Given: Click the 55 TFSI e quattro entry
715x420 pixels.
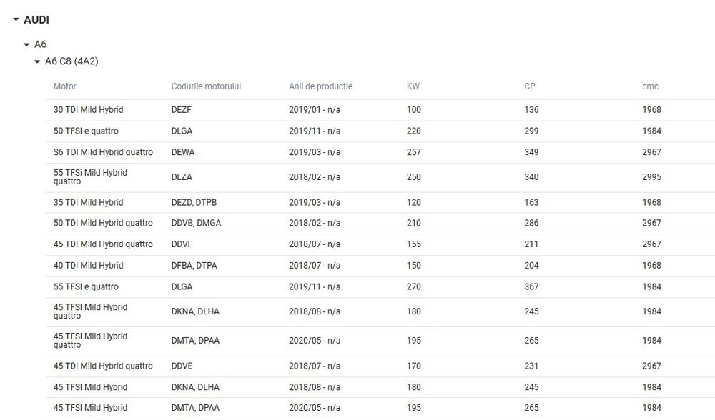Looking at the screenshot, I should 86,286.
